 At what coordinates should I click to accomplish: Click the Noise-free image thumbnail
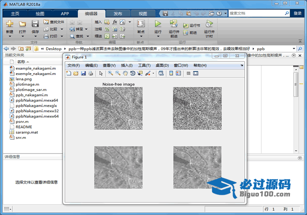(119, 108)
